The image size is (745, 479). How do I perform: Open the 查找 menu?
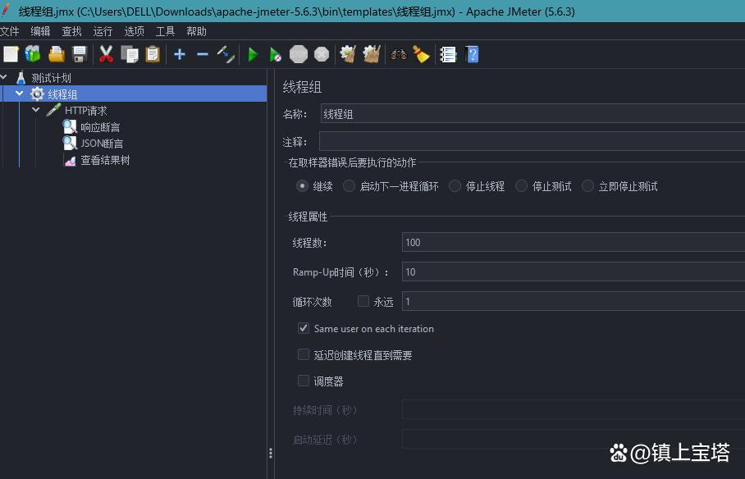pyautogui.click(x=71, y=31)
